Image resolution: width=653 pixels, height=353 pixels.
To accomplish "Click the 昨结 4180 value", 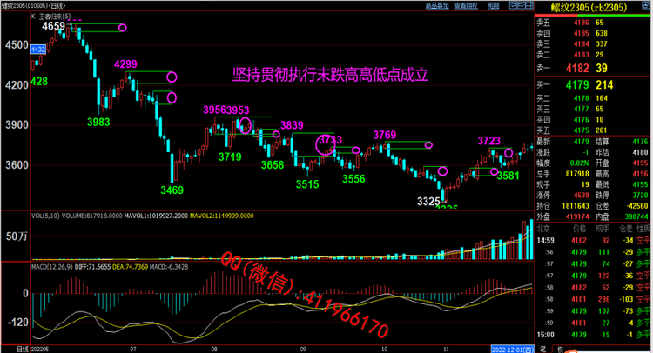I will click(x=641, y=153).
